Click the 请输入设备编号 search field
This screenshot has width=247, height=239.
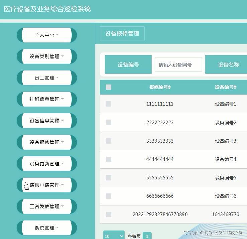tap(178, 65)
